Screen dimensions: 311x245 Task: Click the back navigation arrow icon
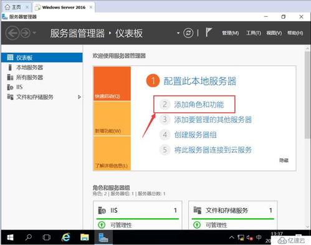[12, 33]
